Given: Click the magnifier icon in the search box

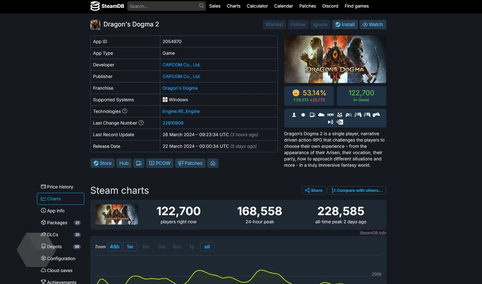Looking at the screenshot, I should click(201, 6).
